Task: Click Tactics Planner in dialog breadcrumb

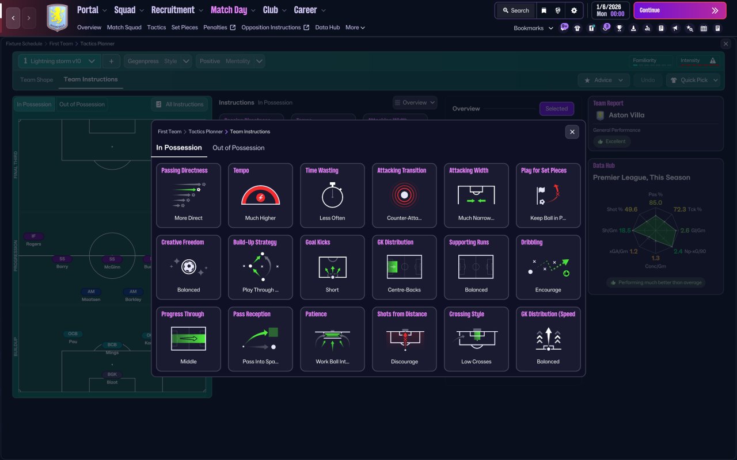Action: click(x=206, y=132)
